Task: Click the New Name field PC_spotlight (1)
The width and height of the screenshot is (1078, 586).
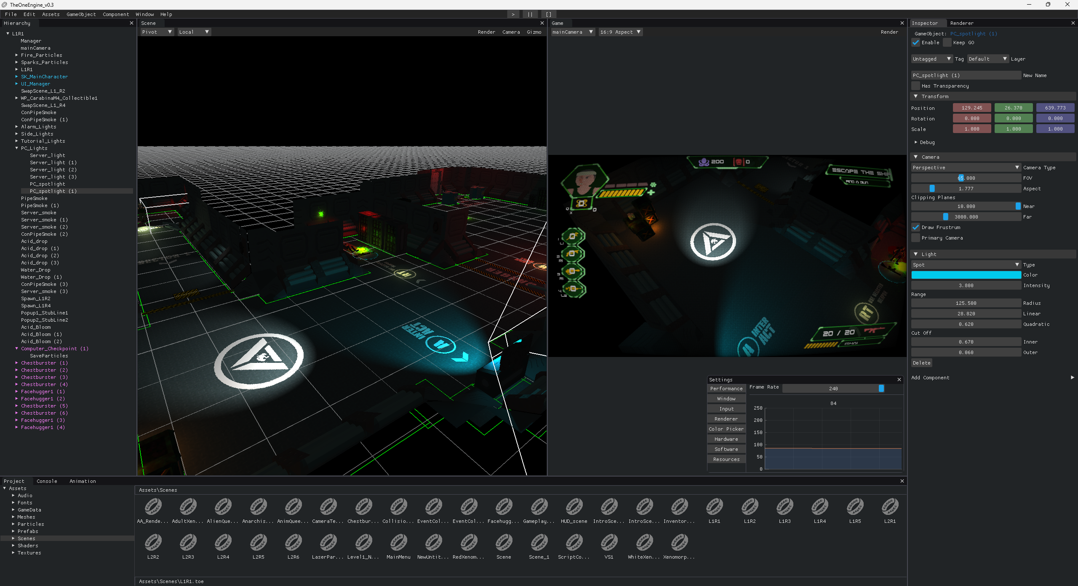Action: click(x=966, y=75)
